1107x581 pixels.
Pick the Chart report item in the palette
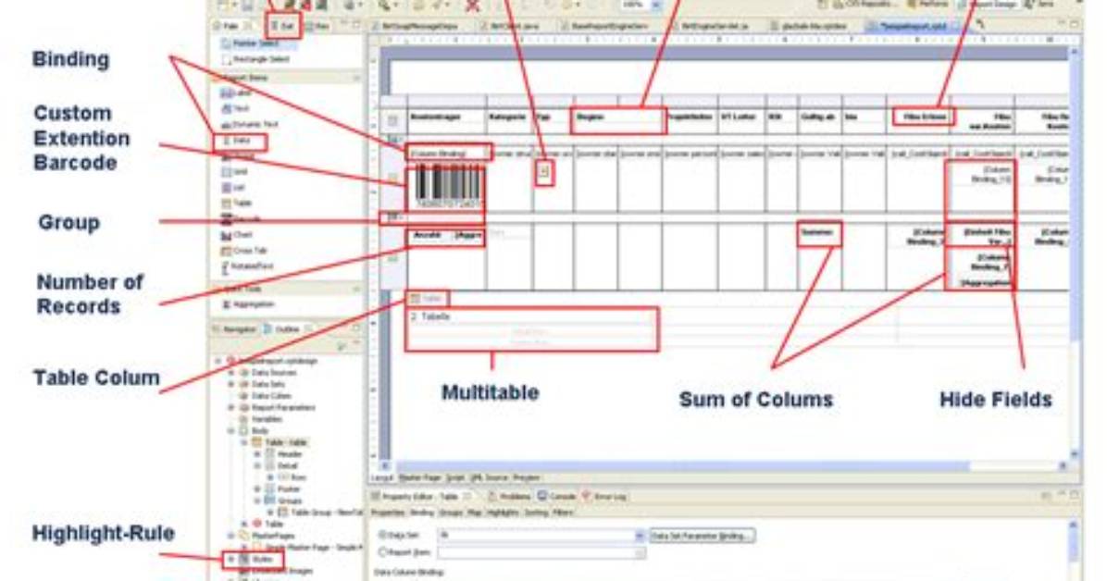pos(237,235)
